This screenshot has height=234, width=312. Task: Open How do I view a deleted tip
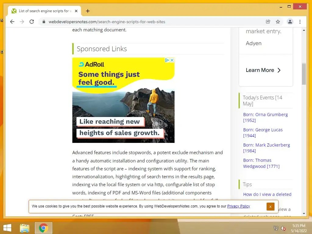pyautogui.click(x=267, y=194)
